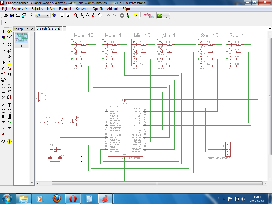This screenshot has width=272, height=204.
Task: Select the Arc tool
Action: (10, 111)
